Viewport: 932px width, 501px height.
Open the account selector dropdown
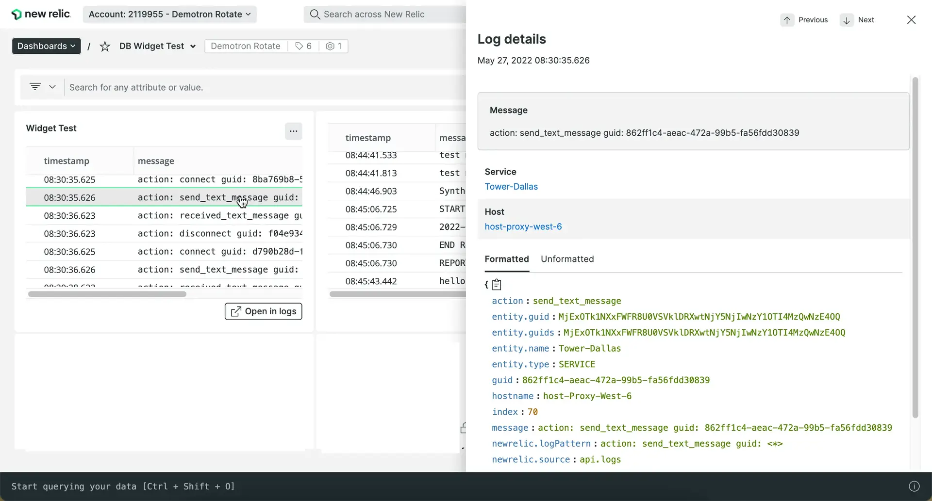click(169, 14)
